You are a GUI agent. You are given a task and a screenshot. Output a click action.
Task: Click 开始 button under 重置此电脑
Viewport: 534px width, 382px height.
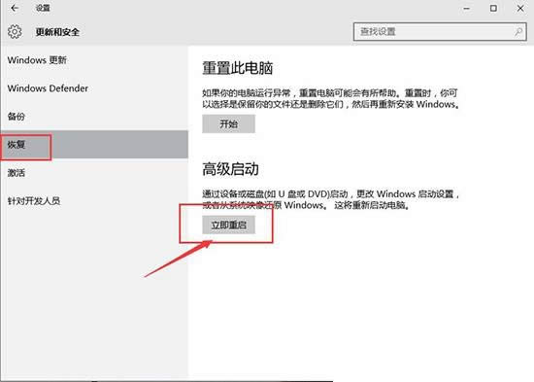pos(228,123)
